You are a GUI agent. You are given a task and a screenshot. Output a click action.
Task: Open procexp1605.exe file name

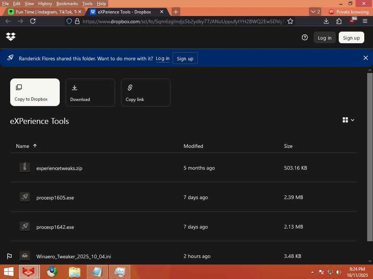[55, 198]
